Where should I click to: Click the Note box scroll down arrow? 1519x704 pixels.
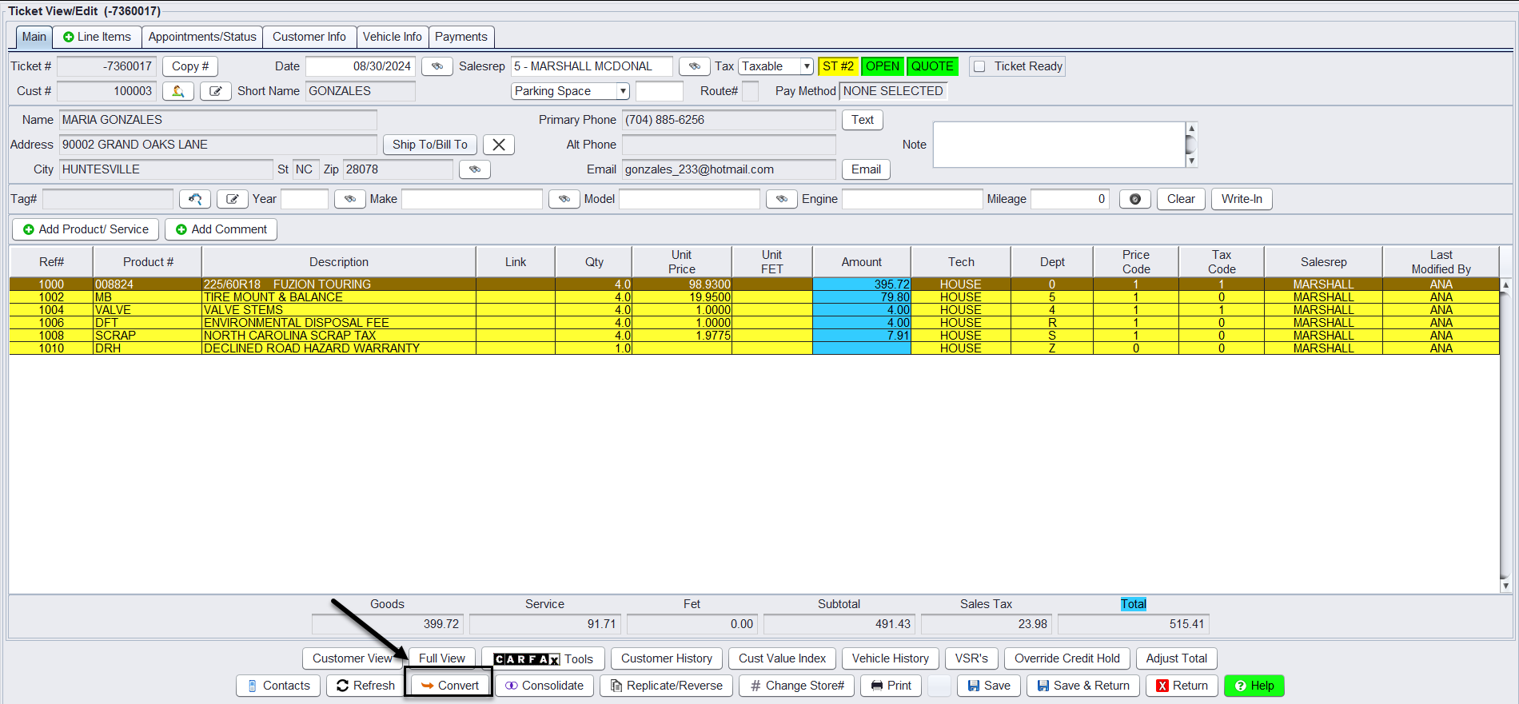pyautogui.click(x=1191, y=161)
